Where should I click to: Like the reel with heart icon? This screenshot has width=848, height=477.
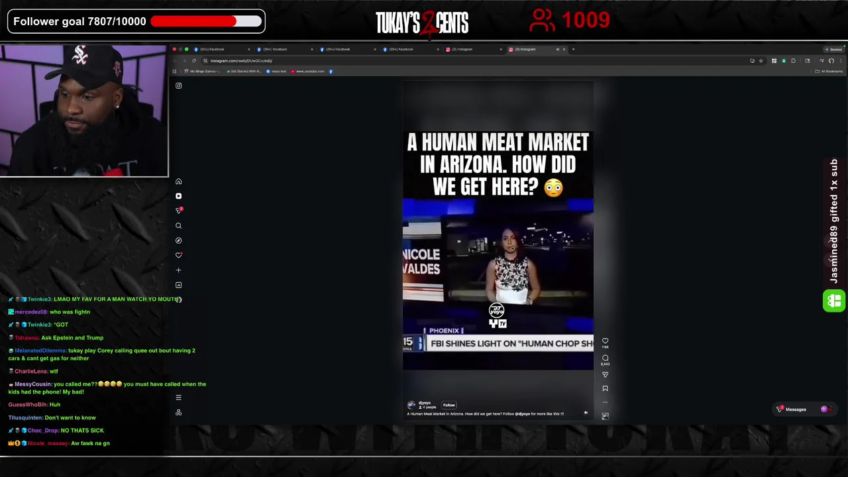[605, 341]
